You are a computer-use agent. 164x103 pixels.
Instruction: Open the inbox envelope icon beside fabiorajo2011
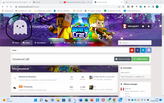(143, 26)
